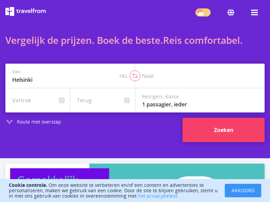Screen dimensions: 270x202
Task: Click the red Zoeken button
Action: pyautogui.click(x=223, y=130)
